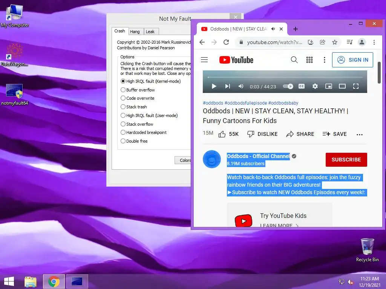Select Hardcoded breakpoint radio option
386x289 pixels.
pyautogui.click(x=144, y=132)
